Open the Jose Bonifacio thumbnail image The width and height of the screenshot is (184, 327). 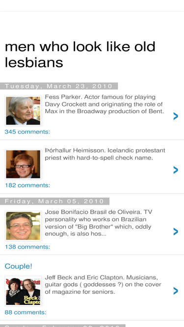tap(23, 226)
